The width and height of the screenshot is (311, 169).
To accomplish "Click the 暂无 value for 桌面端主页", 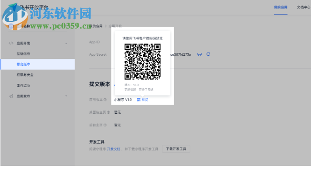I will (x=117, y=112).
